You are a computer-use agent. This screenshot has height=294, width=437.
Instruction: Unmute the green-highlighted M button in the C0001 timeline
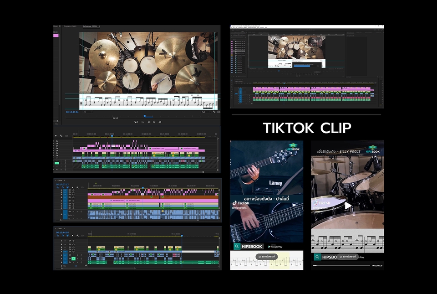(74, 258)
